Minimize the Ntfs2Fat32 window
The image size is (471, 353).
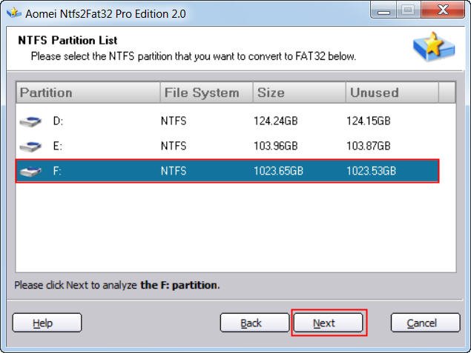point(386,10)
